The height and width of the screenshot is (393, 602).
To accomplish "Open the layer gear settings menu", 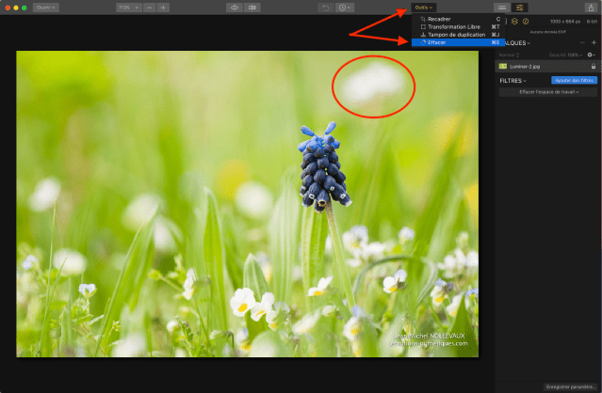I will (592, 55).
